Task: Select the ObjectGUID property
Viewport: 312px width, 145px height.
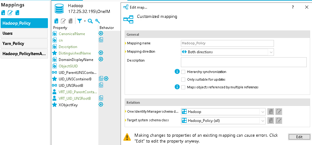Action: click(68, 66)
